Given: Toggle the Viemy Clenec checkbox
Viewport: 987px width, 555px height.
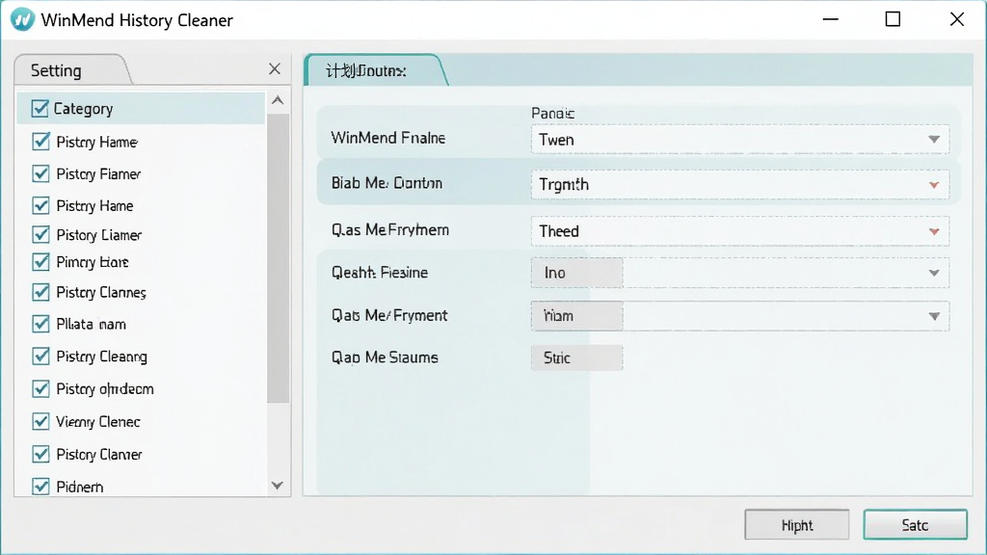Looking at the screenshot, I should click(40, 421).
